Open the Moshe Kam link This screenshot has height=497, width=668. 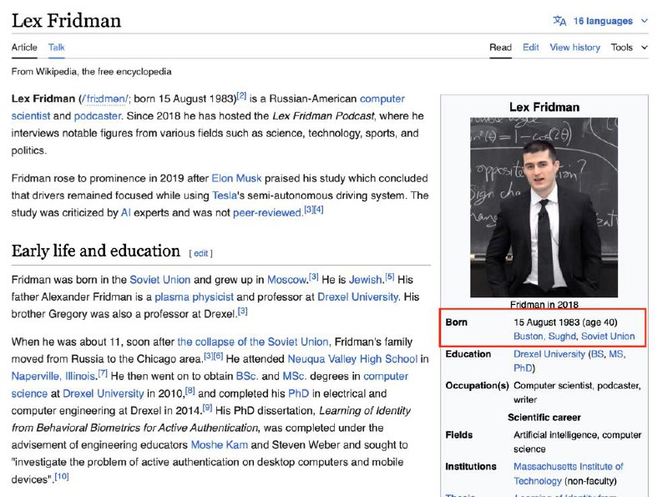pos(218,445)
